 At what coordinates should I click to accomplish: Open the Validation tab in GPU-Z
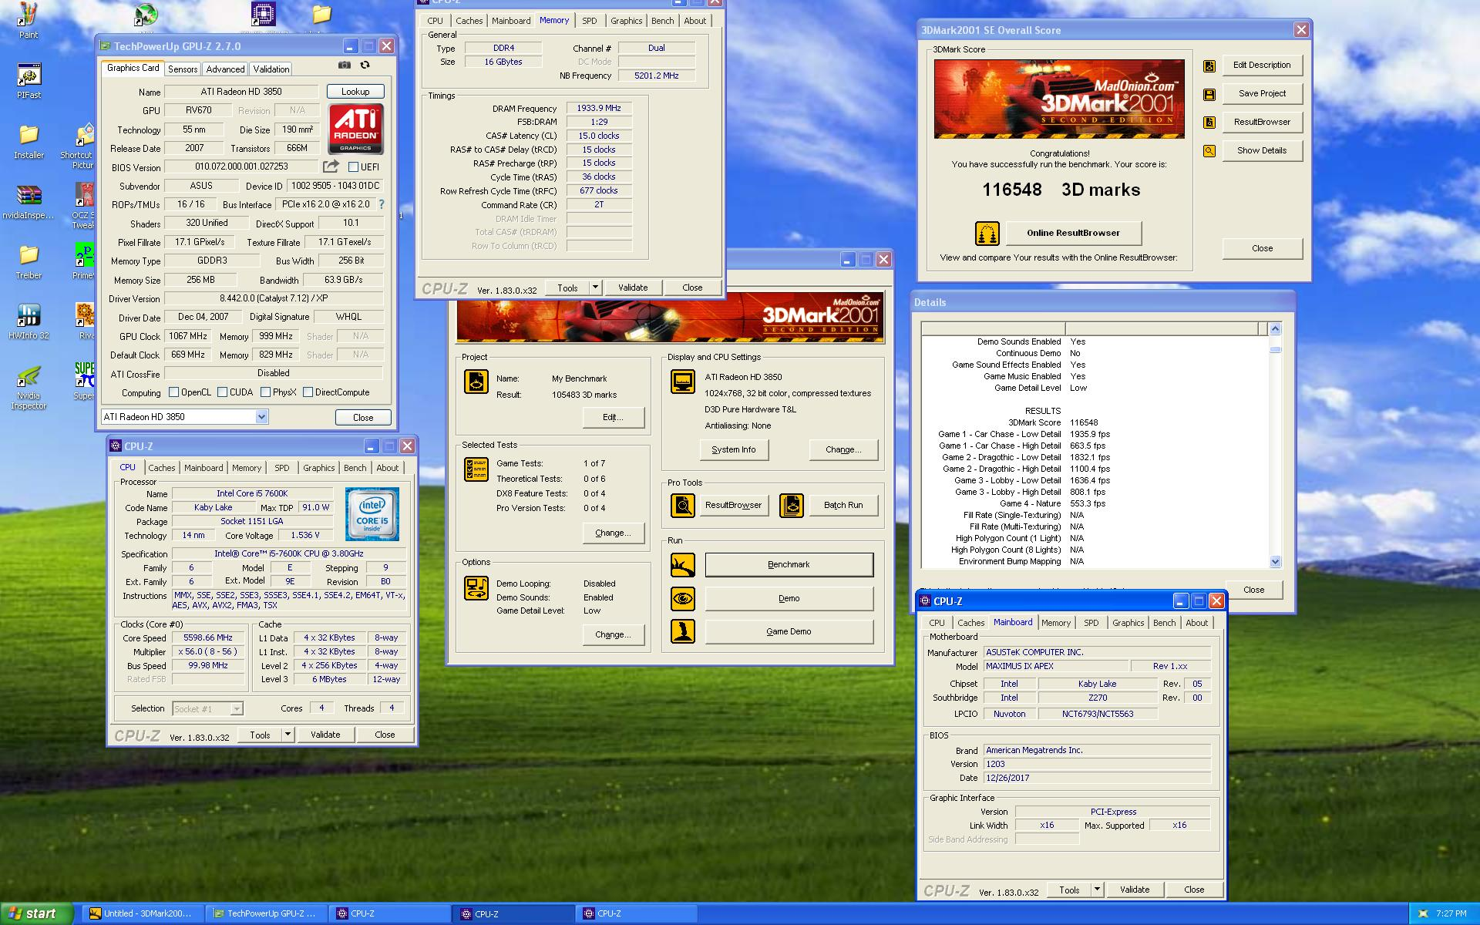click(271, 69)
